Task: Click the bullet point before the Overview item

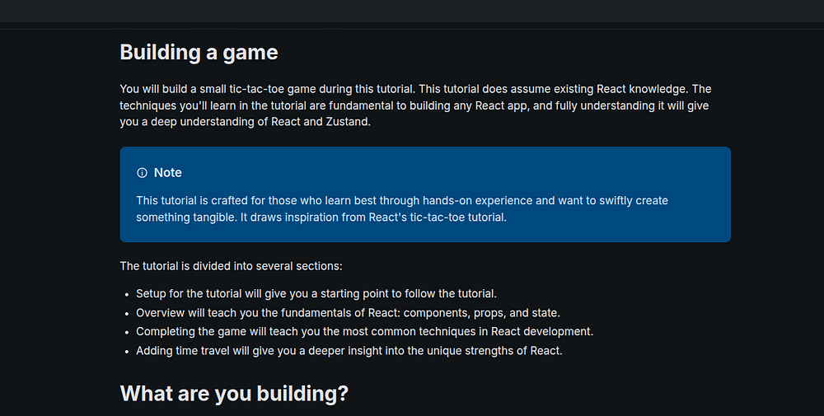Action: [x=127, y=313]
